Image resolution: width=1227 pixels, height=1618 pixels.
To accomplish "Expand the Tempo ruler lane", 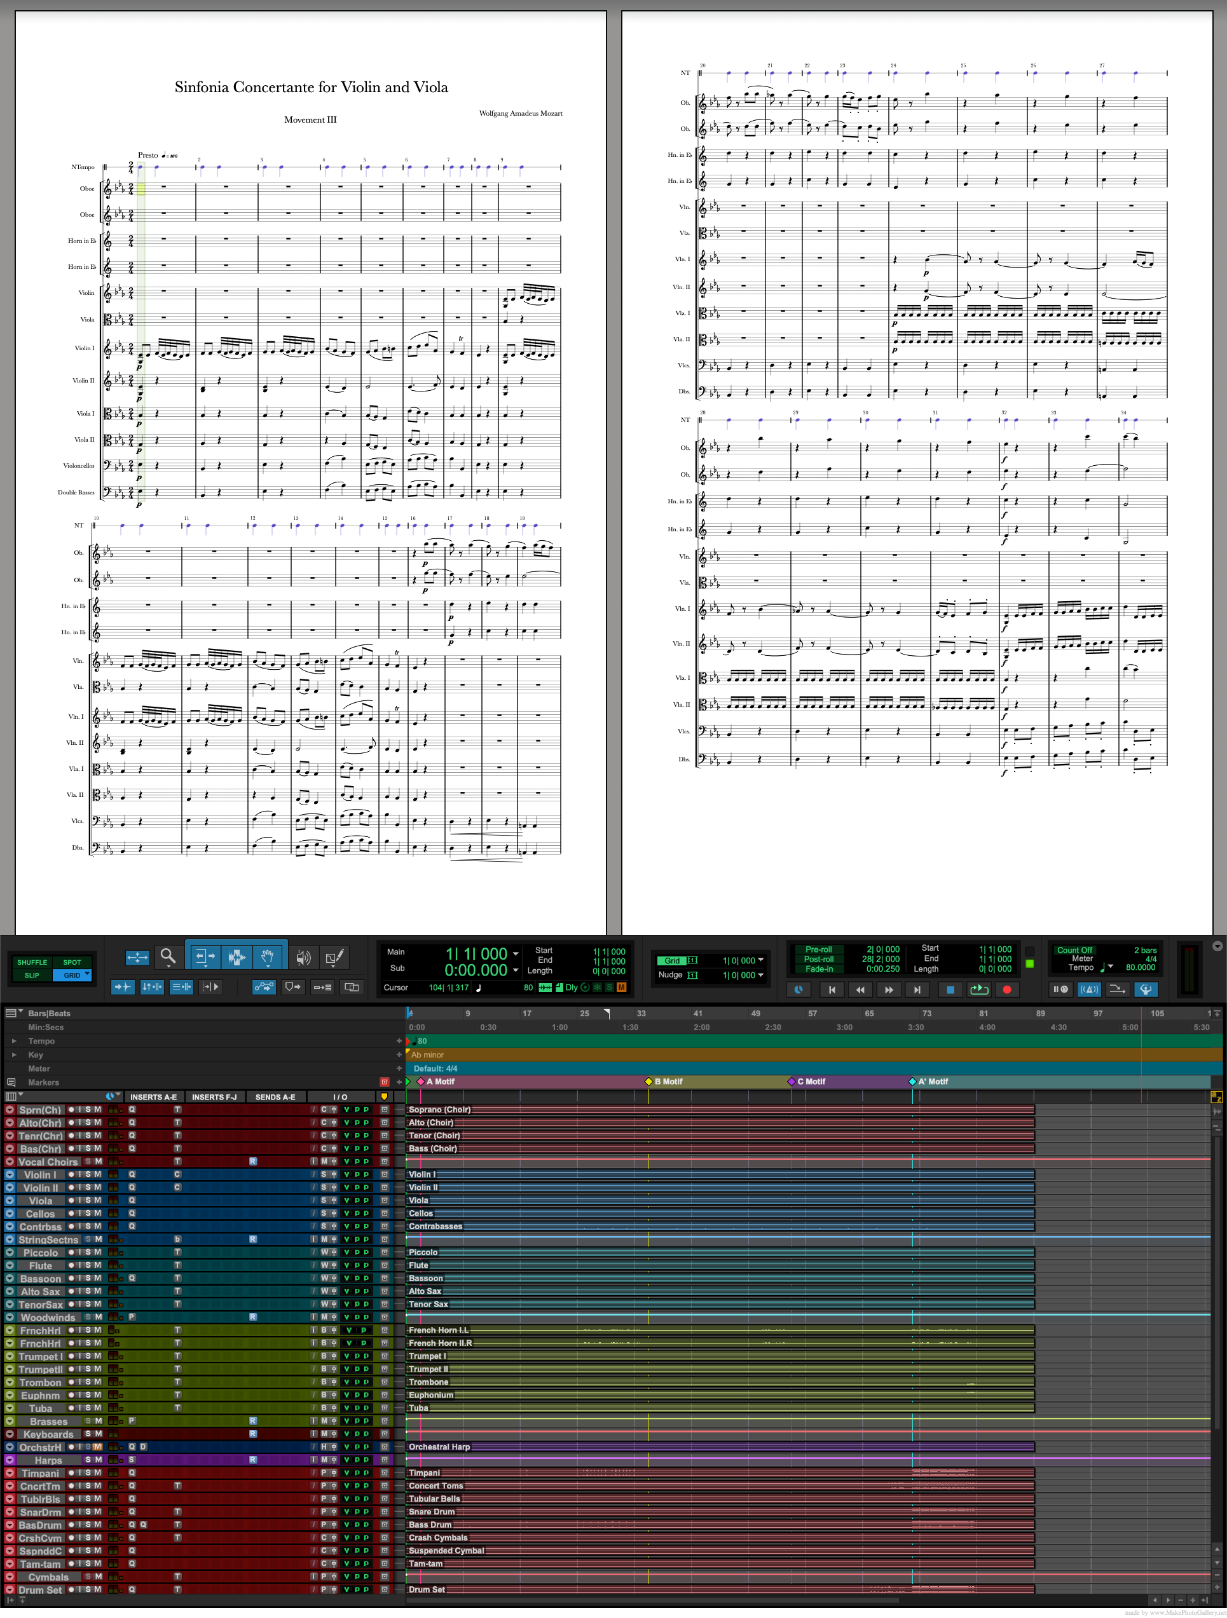I will coord(15,1040).
